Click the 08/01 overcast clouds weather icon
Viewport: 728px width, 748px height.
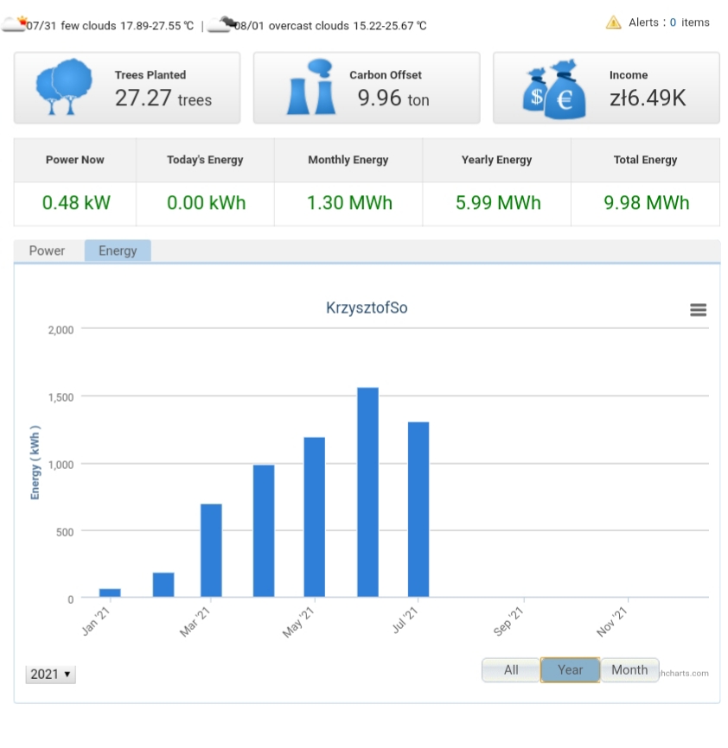tap(221, 24)
